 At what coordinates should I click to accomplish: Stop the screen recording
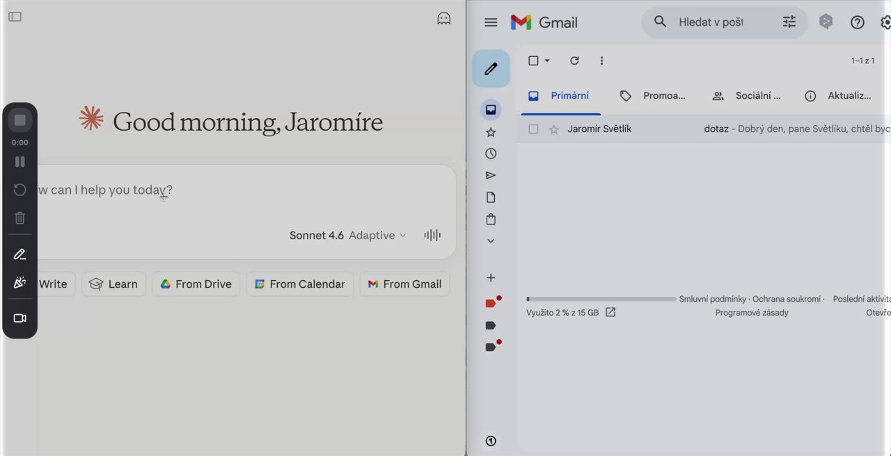[x=20, y=120]
